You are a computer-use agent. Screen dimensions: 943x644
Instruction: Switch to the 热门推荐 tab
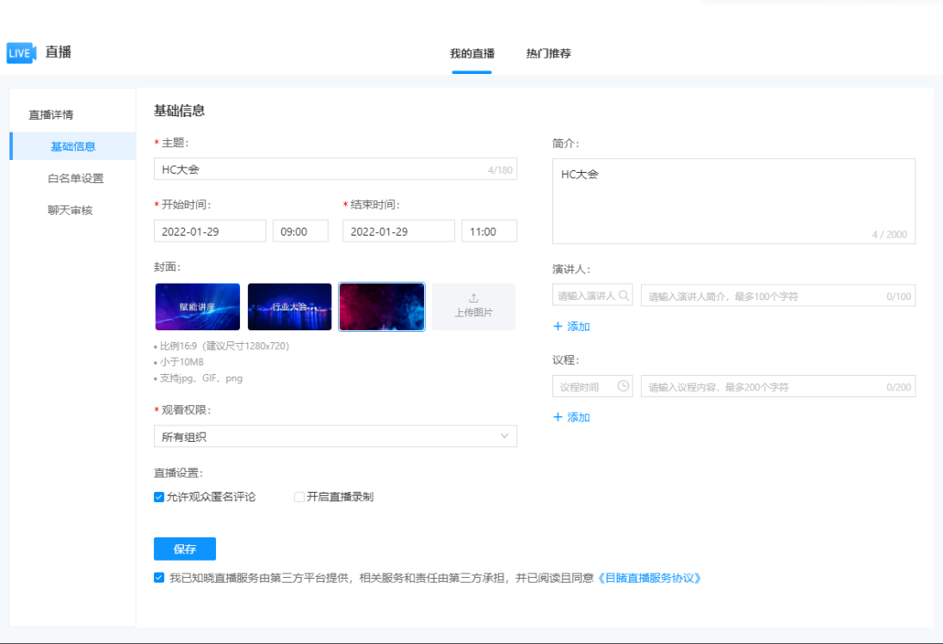(x=548, y=53)
